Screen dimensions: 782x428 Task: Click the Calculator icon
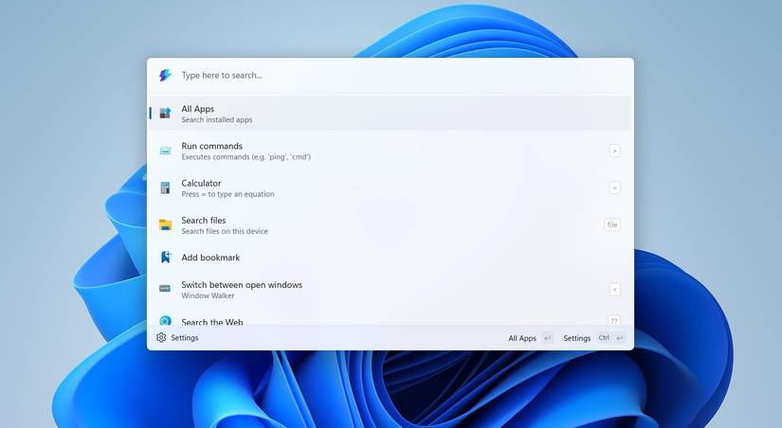165,187
